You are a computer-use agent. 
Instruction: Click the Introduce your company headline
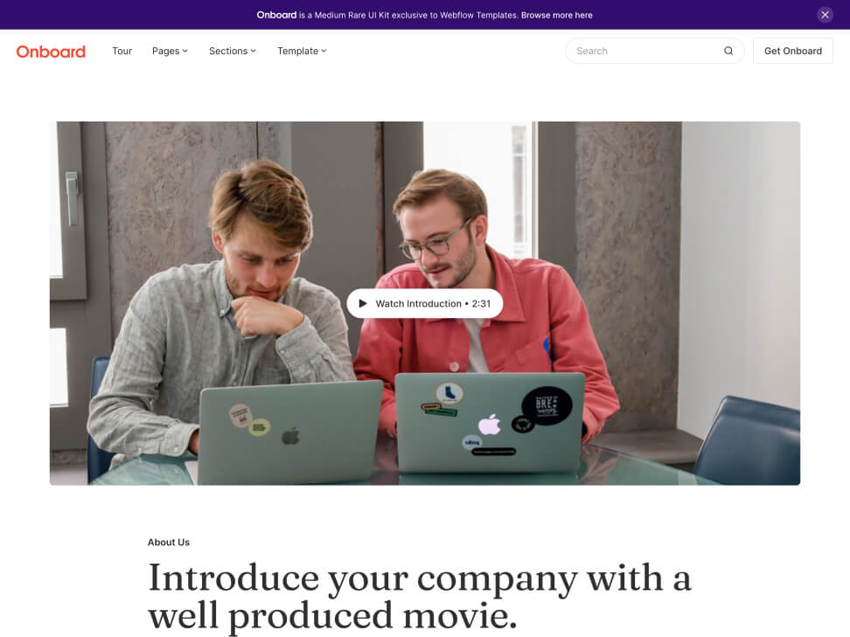[420, 596]
